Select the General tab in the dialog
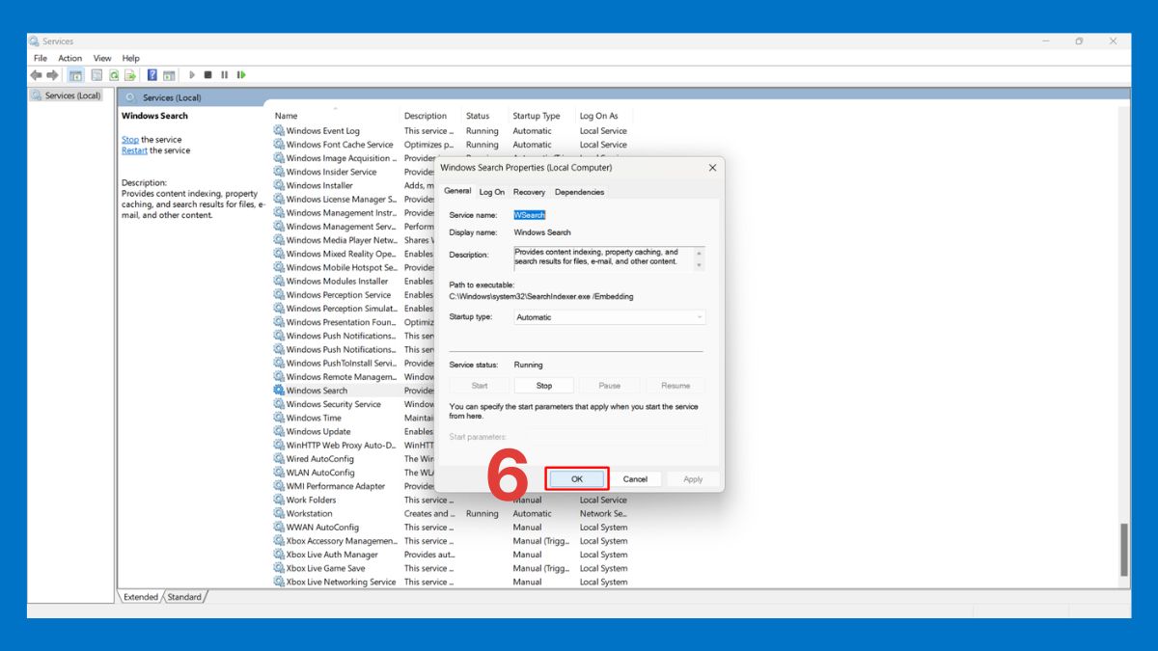 (x=457, y=191)
